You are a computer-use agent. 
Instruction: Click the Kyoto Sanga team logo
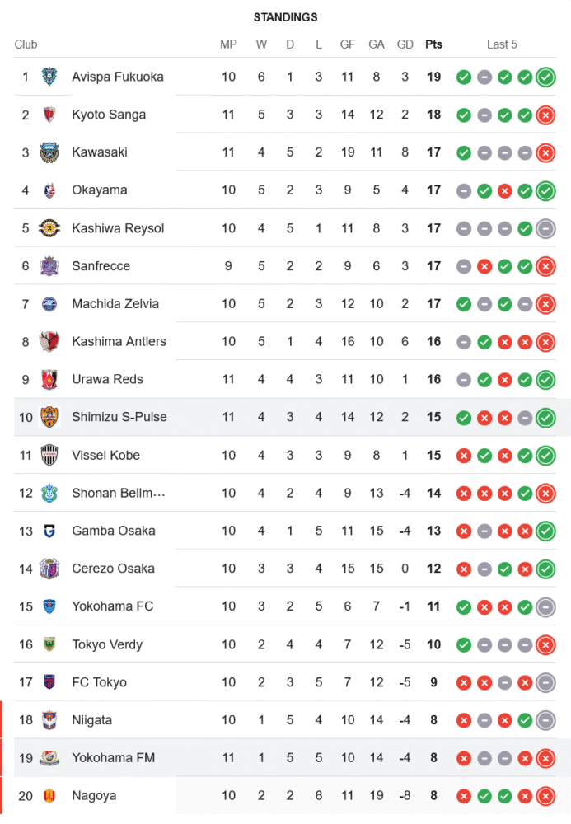[x=49, y=115]
